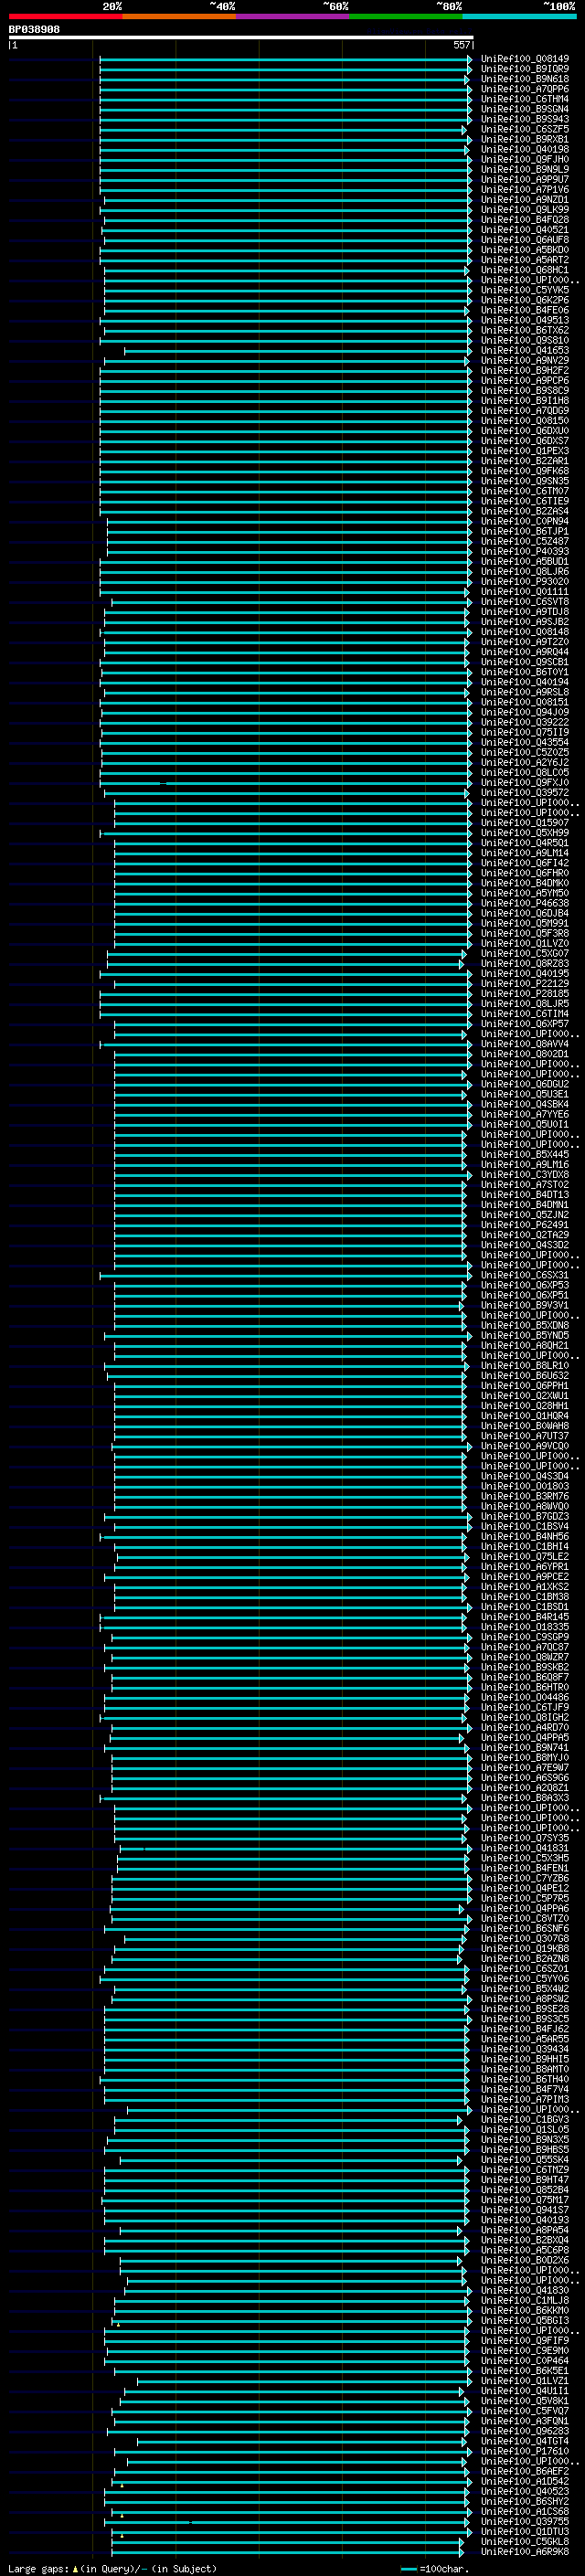Select the UniRef100_Q49513 label
This screenshot has height=2576, width=585.
[524, 320]
